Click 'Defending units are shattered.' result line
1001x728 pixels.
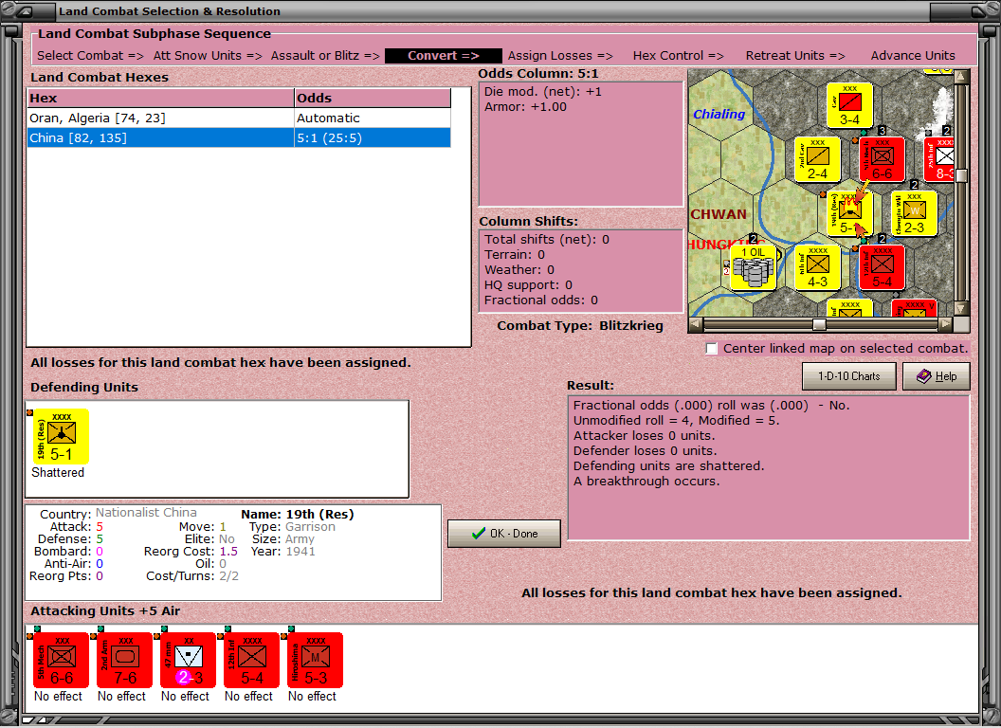(668, 466)
